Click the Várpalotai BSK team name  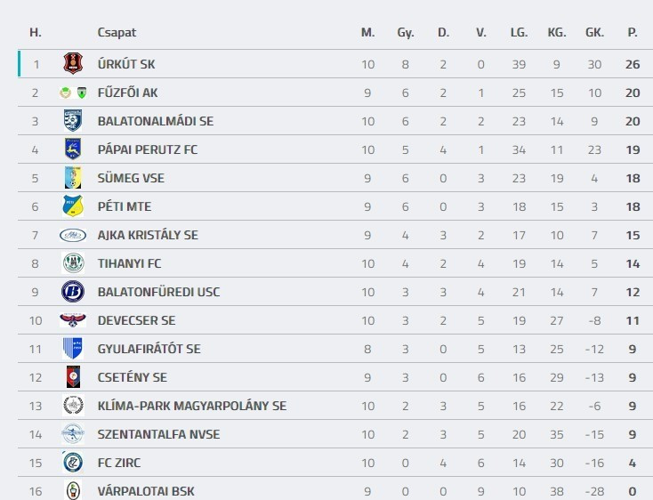point(146,491)
